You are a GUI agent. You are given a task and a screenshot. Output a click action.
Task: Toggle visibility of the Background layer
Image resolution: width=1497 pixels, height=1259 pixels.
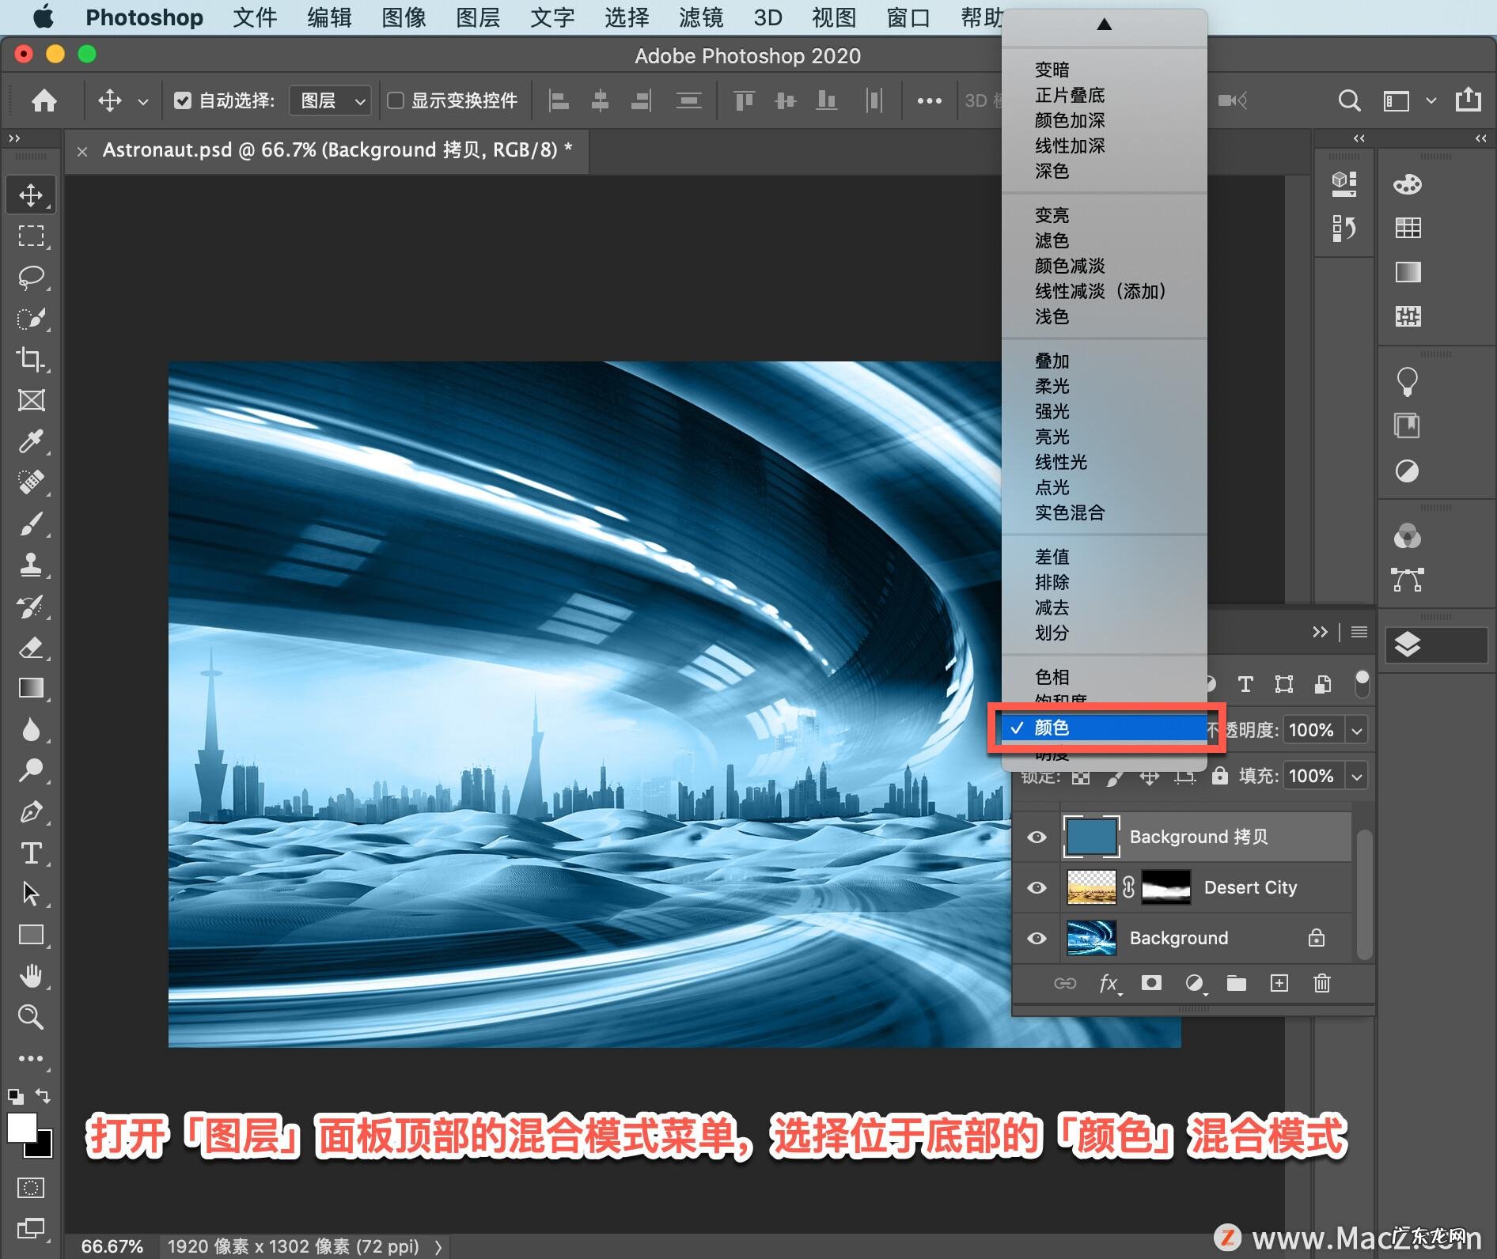coord(1037,938)
